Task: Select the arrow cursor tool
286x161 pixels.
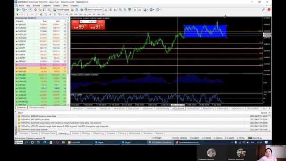Action: pos(17,14)
